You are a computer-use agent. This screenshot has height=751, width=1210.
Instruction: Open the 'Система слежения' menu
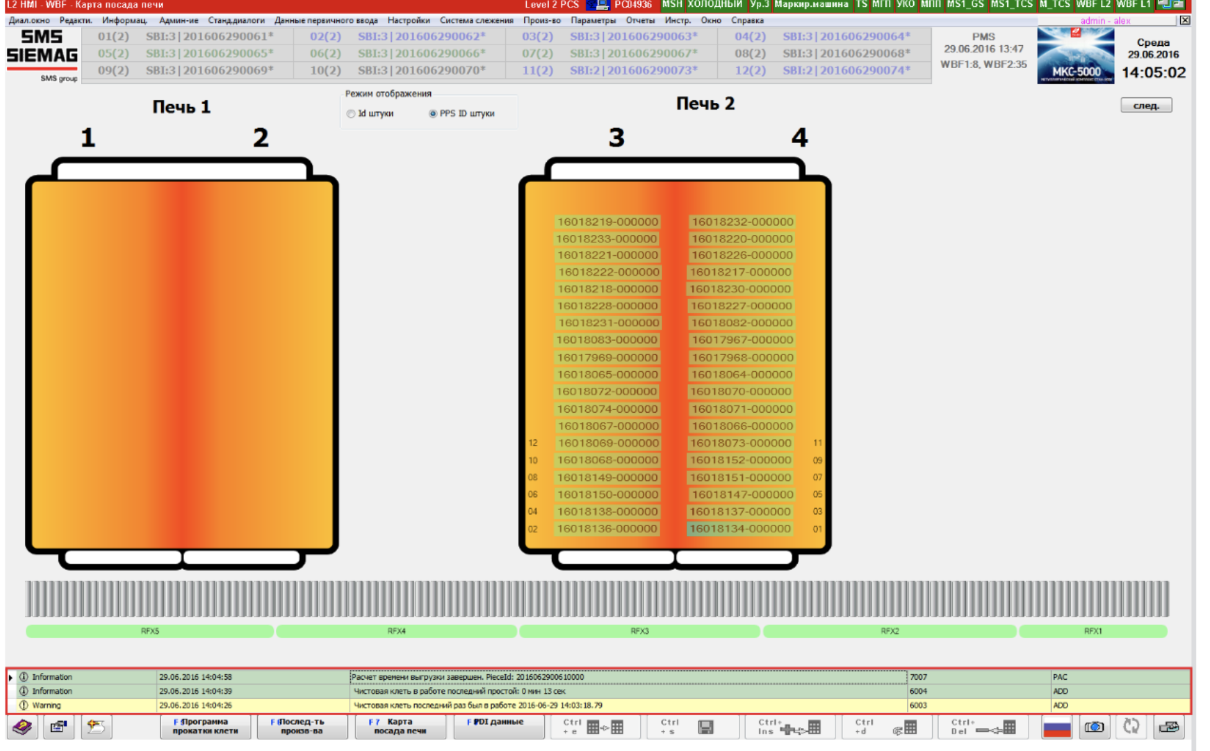coord(476,20)
